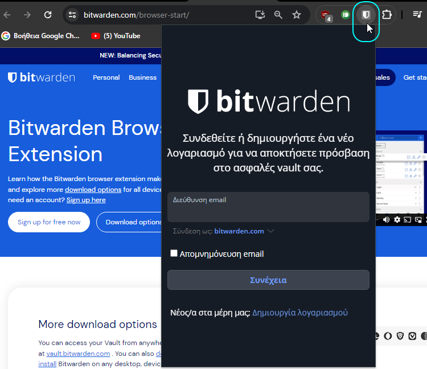Click the NEW: Balancing Security banner
427x369 pixels.
click(130, 56)
